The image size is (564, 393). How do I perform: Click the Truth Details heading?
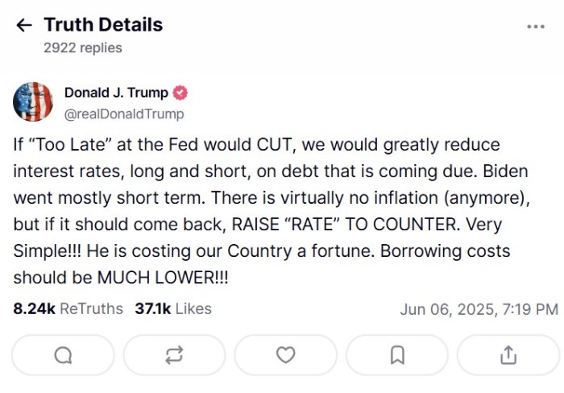coord(103,25)
